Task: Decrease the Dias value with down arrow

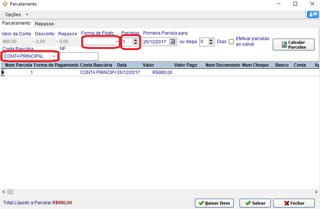Action: (x=211, y=43)
